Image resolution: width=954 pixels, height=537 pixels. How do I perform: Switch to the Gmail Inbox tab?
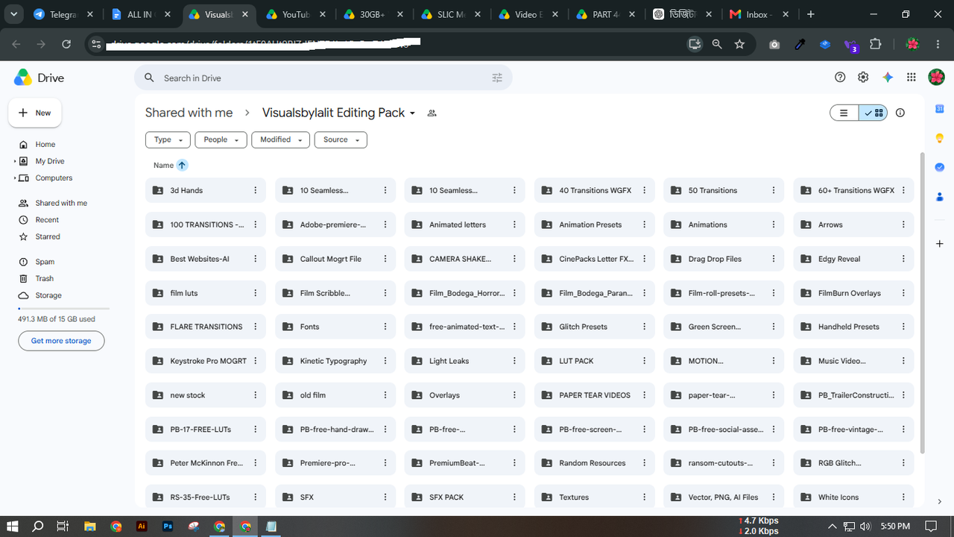(x=759, y=14)
